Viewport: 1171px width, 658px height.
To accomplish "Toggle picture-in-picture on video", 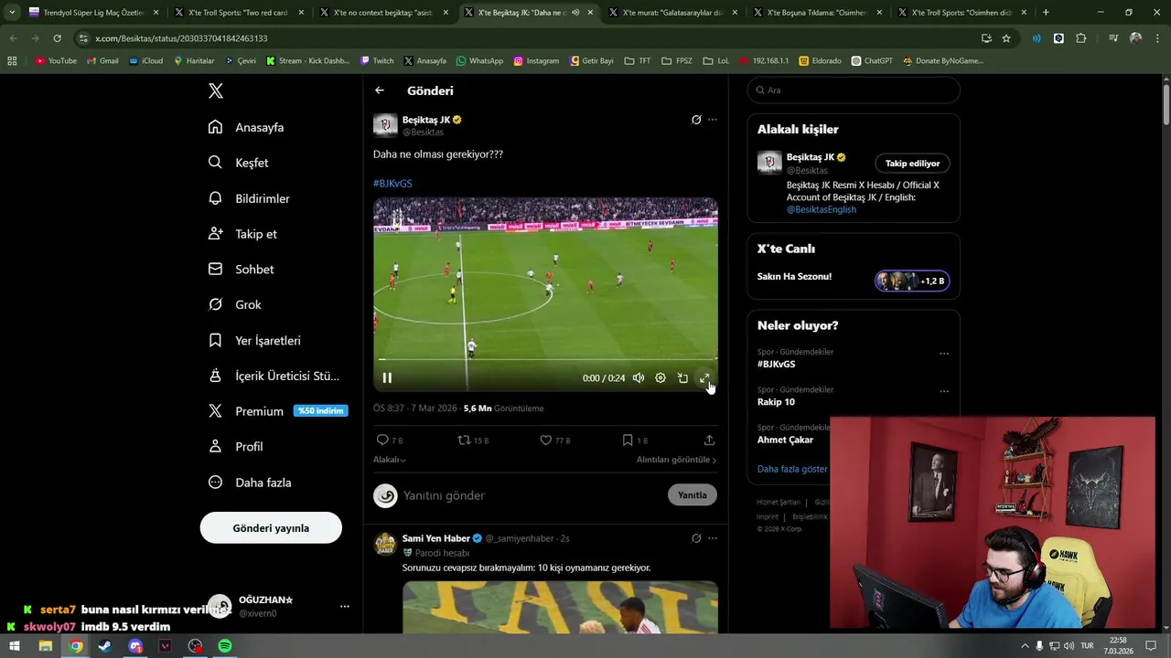I will coord(682,377).
